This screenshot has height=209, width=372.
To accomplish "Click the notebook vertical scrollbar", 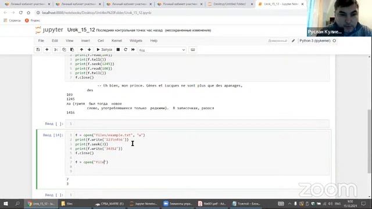I will pyautogui.click(x=369, y=141).
